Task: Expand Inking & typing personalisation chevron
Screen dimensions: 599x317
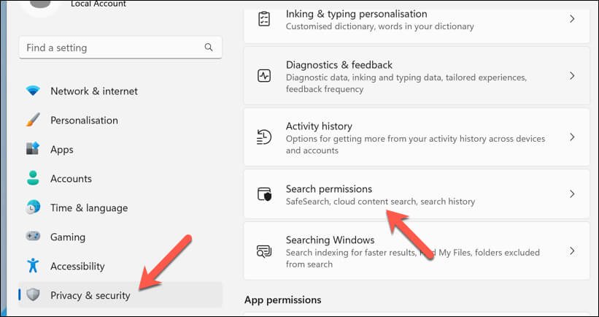Action: point(572,19)
